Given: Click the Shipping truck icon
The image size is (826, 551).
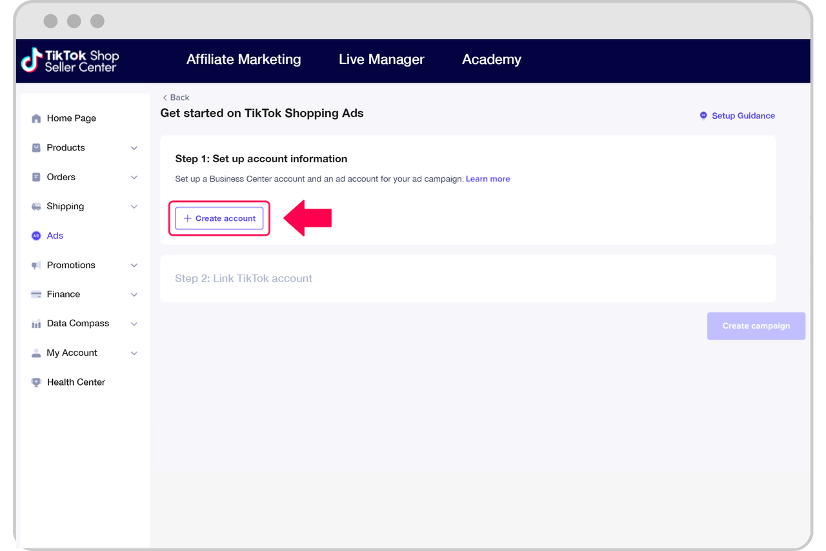Looking at the screenshot, I should pyautogui.click(x=36, y=207).
